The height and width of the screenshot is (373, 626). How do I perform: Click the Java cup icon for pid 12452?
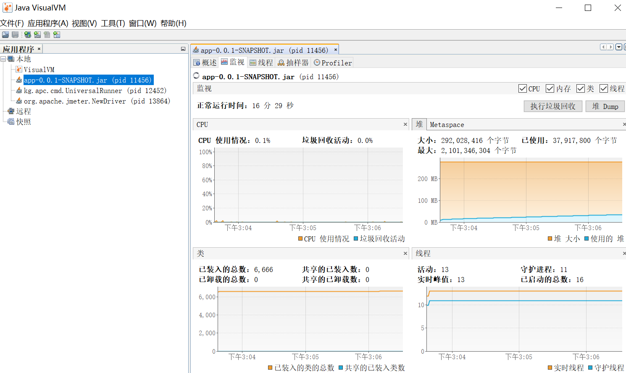(19, 91)
